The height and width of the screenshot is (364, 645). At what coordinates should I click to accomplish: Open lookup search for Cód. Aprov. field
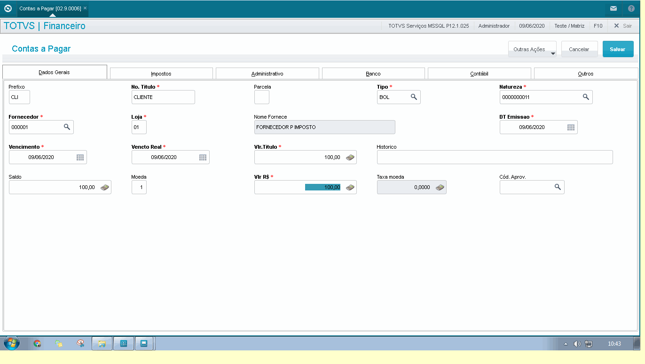(558, 187)
